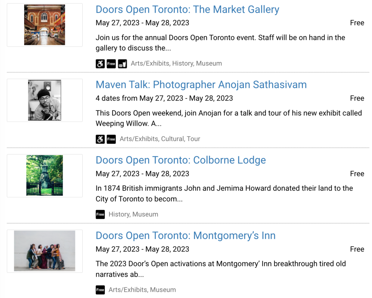This screenshot has width=372, height=298.
Task: Click the Colborne Lodge garden gate thumbnail
Action: point(44,175)
